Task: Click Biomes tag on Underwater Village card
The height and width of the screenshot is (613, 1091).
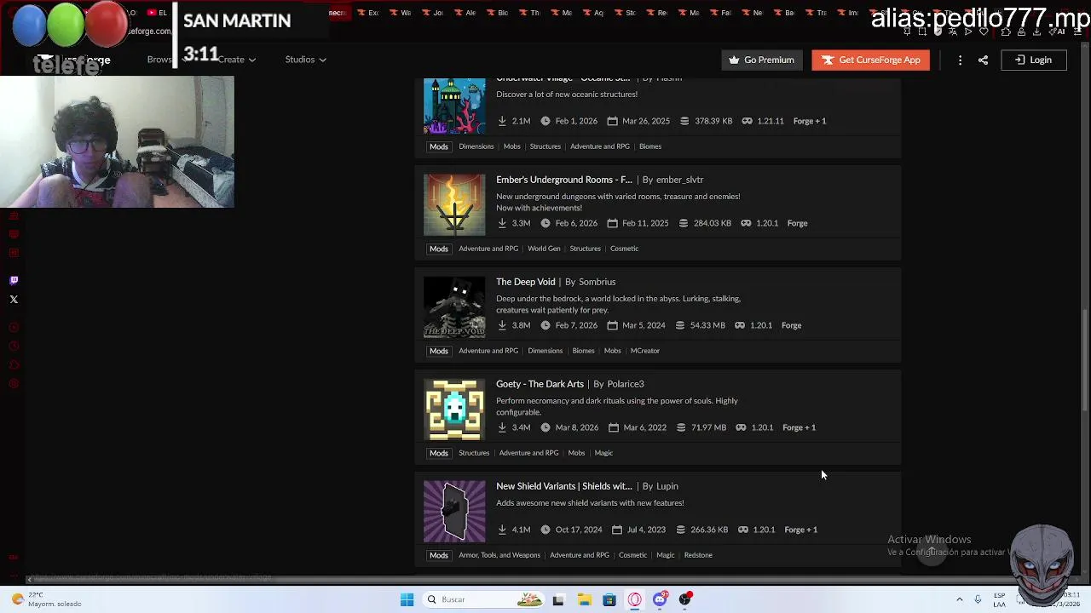Action: (650, 146)
